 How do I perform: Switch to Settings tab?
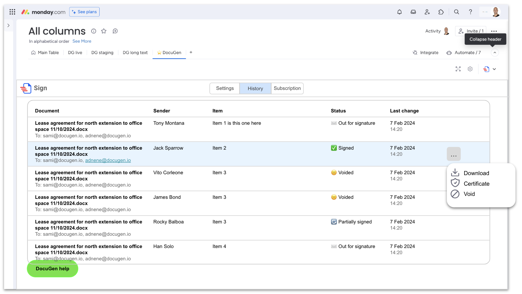tap(225, 88)
